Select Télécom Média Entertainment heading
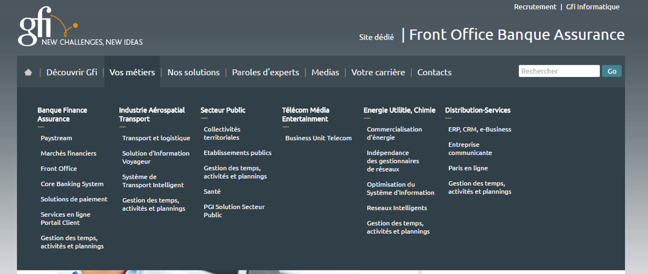Screen dimensions: 648x274 tap(306, 115)
